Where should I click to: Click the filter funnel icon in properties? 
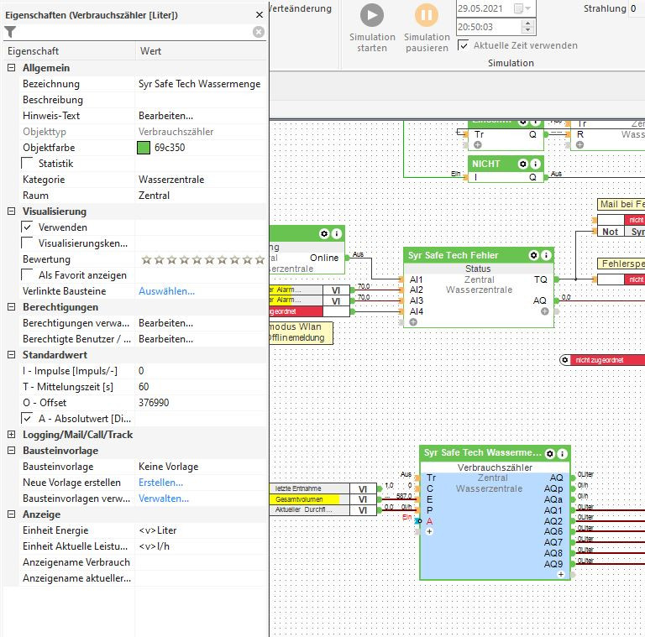pos(10,32)
